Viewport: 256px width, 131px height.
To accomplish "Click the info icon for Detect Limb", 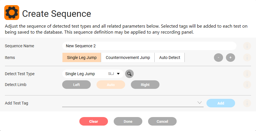I will click(x=247, y=85).
